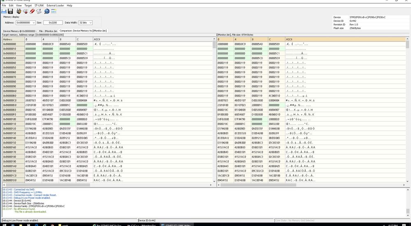Switch to the Device Memory @ 0x08000000 tab

[x=20, y=31]
